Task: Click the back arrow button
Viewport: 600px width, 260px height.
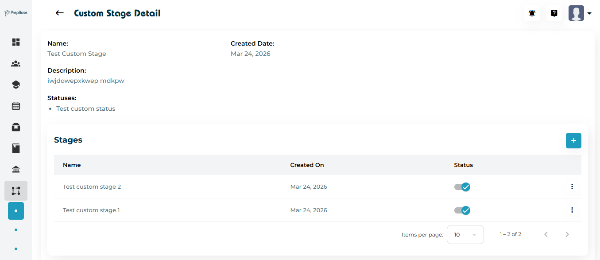Action: pyautogui.click(x=59, y=13)
